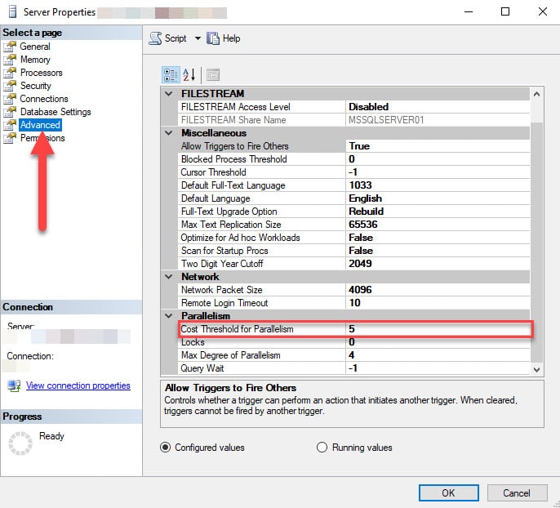Open the Security page
This screenshot has height=508, width=560.
36,86
